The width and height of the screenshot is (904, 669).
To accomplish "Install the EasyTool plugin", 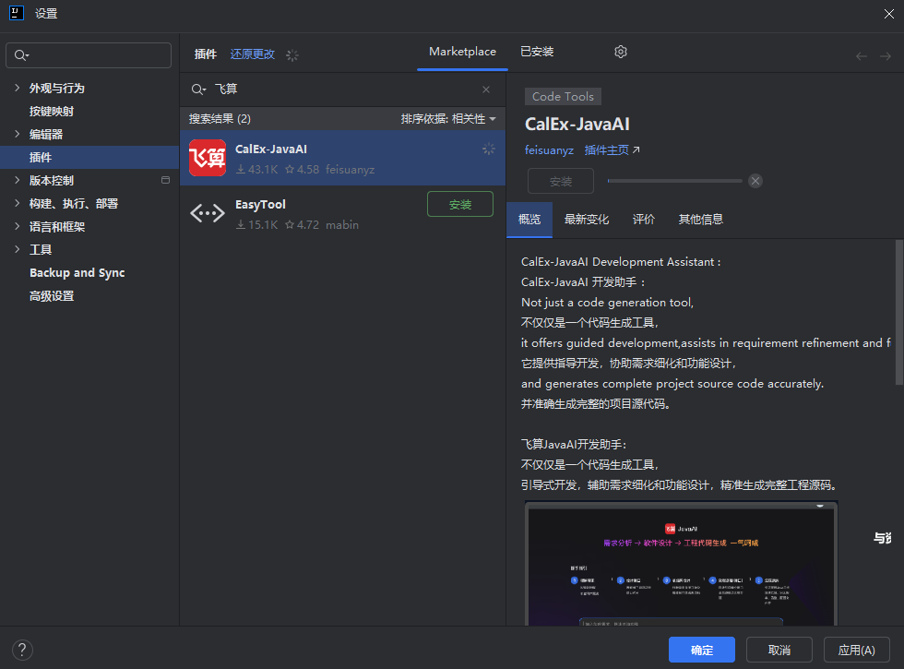I will [459, 205].
